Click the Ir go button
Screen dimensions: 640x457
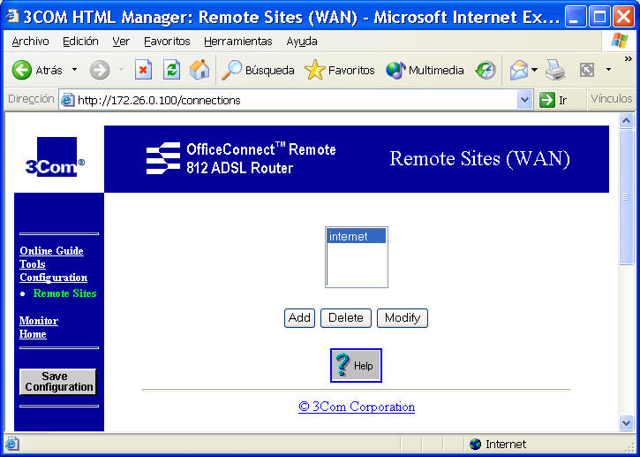(x=553, y=100)
